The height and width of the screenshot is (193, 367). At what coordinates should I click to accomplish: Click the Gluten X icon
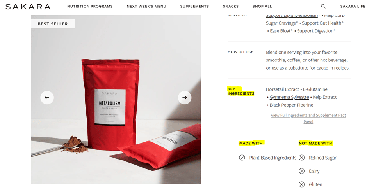coord(302,184)
